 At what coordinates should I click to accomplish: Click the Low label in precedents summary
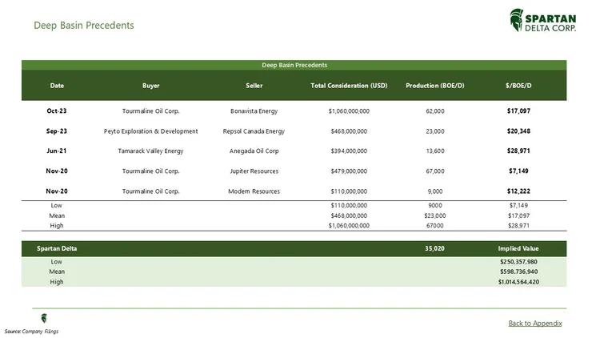click(57, 205)
